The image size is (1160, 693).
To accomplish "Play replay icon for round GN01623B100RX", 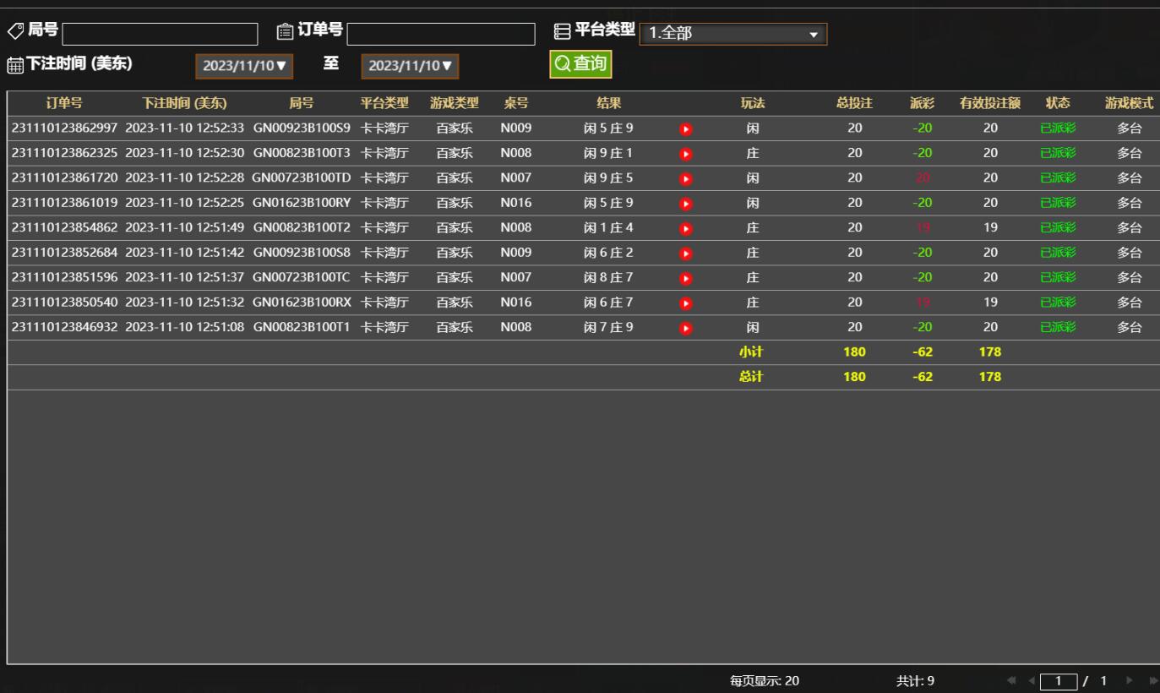I will pos(686,303).
